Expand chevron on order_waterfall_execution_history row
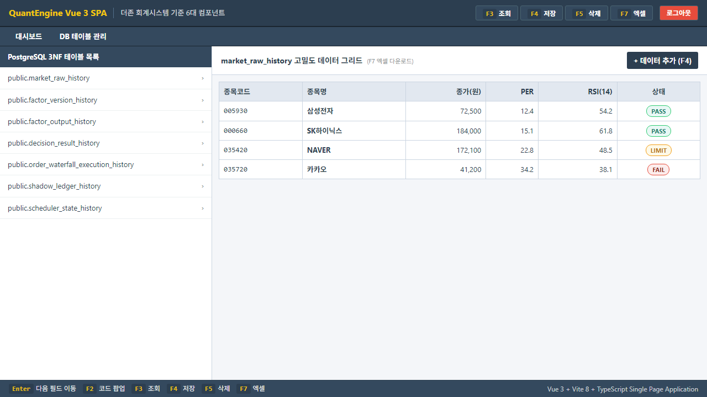The image size is (707, 397). coord(203,164)
